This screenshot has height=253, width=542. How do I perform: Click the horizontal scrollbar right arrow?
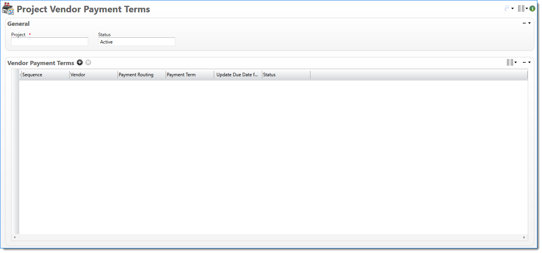[524, 238]
